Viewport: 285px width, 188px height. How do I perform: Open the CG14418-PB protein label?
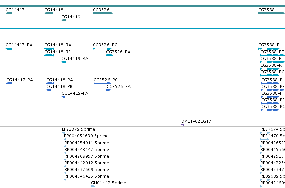59,87
